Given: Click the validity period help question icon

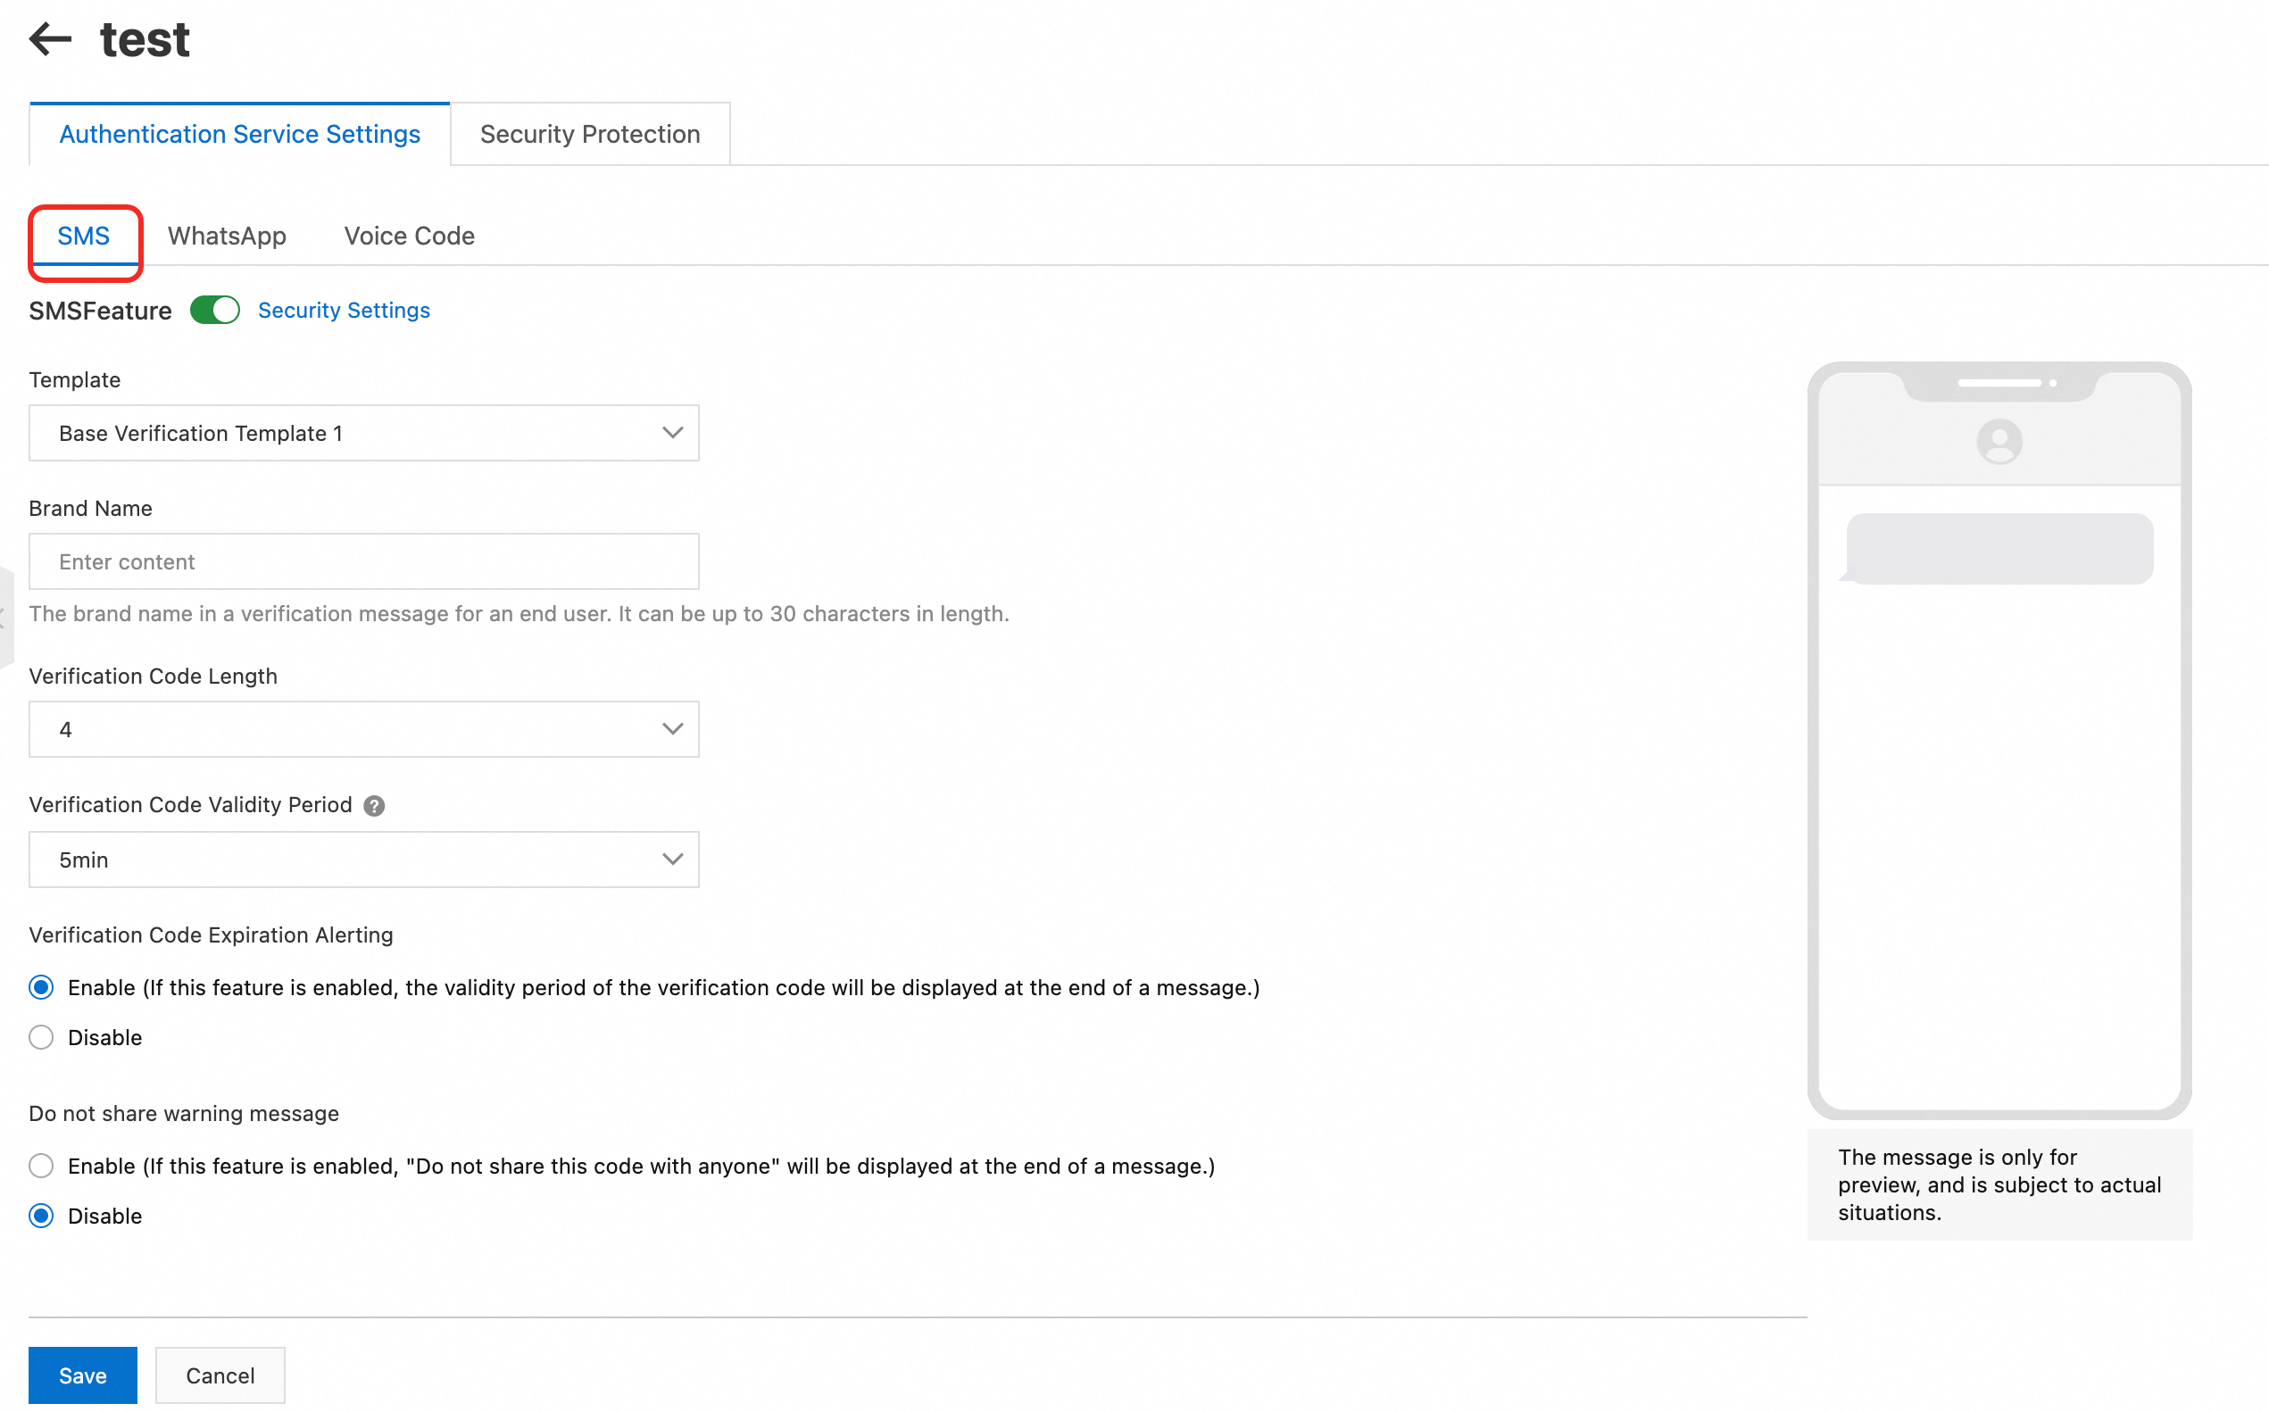Looking at the screenshot, I should [x=373, y=806].
